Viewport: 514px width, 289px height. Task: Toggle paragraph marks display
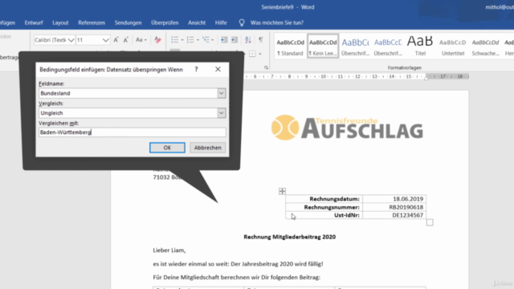coord(260,39)
